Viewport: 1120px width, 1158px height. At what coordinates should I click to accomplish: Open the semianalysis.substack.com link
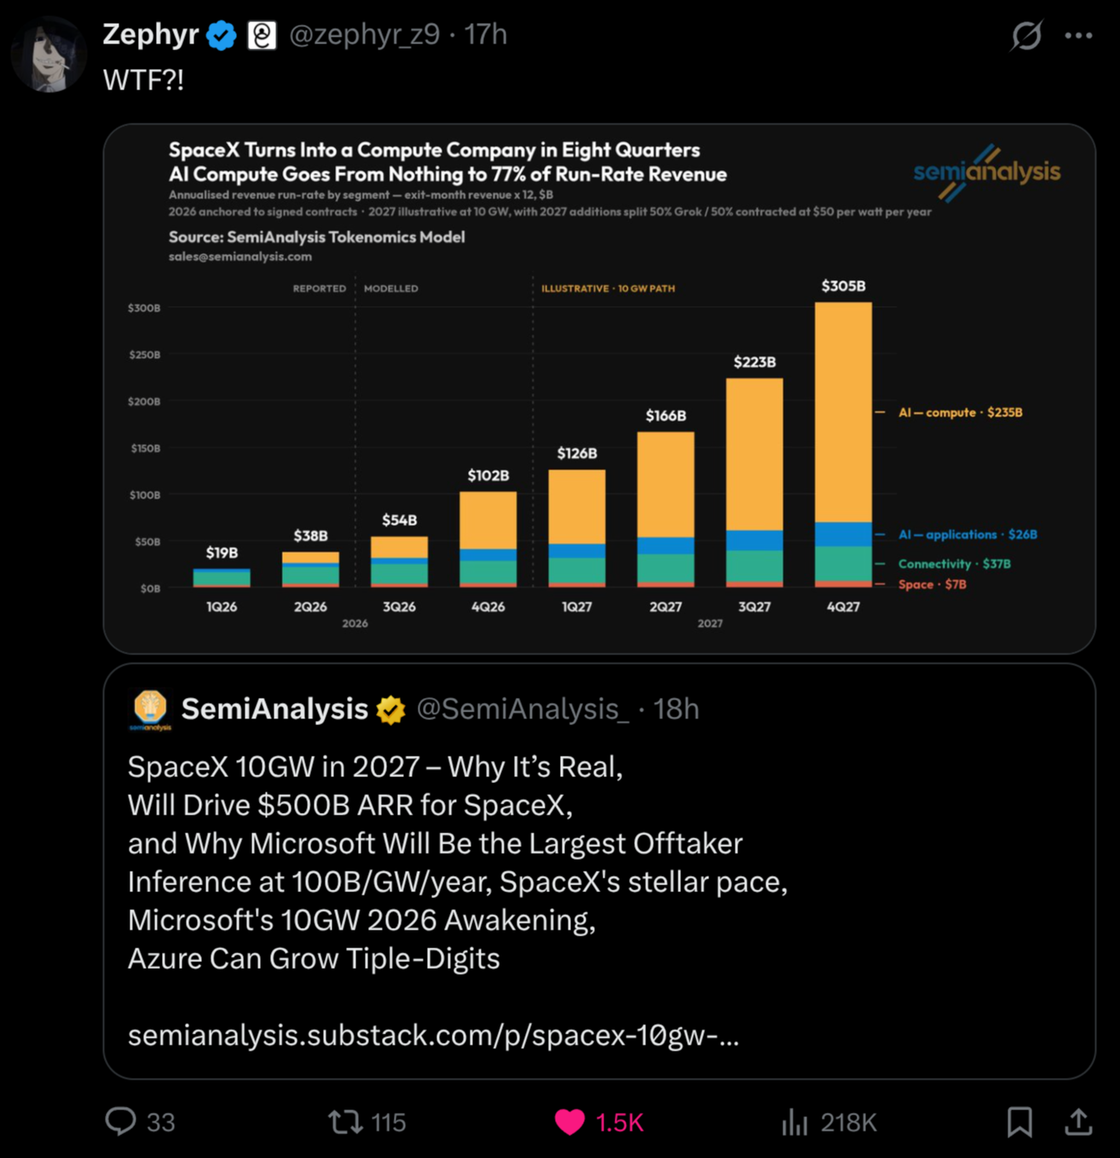click(433, 1035)
